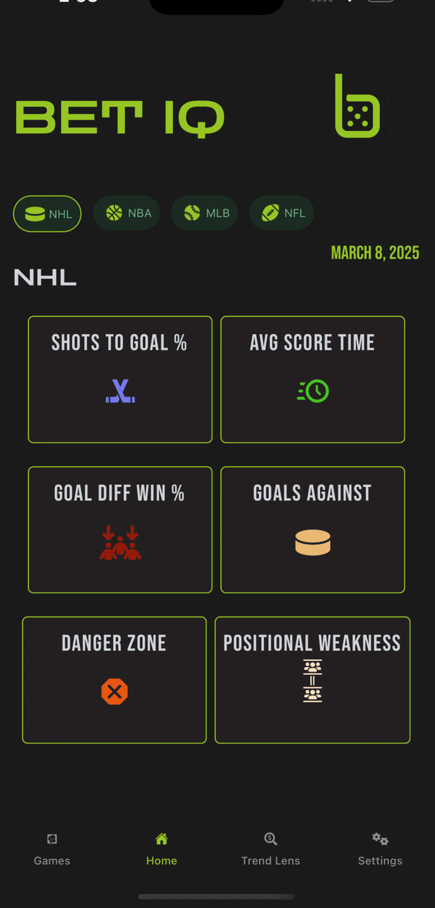Viewport: 435px width, 908px height.
Task: Tap the positional lineup people icon
Action: click(x=313, y=681)
